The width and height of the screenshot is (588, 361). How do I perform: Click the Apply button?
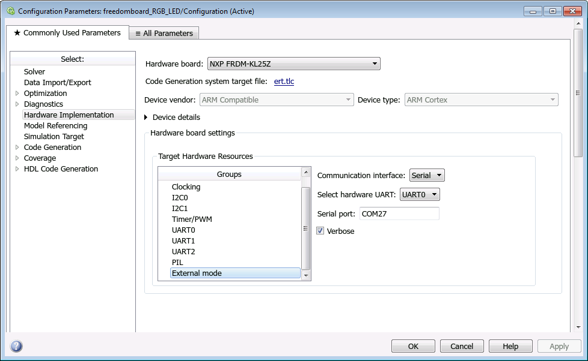[559, 346]
